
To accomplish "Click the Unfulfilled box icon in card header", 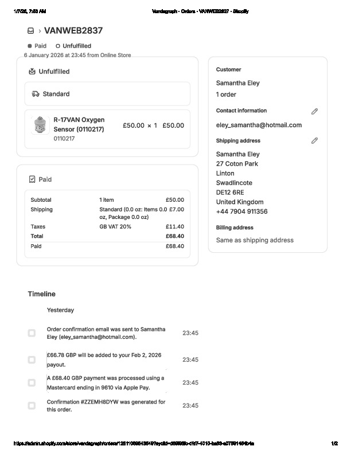I will (x=32, y=72).
